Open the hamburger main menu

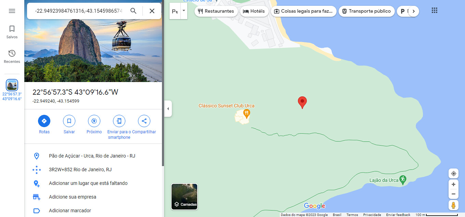12,11
